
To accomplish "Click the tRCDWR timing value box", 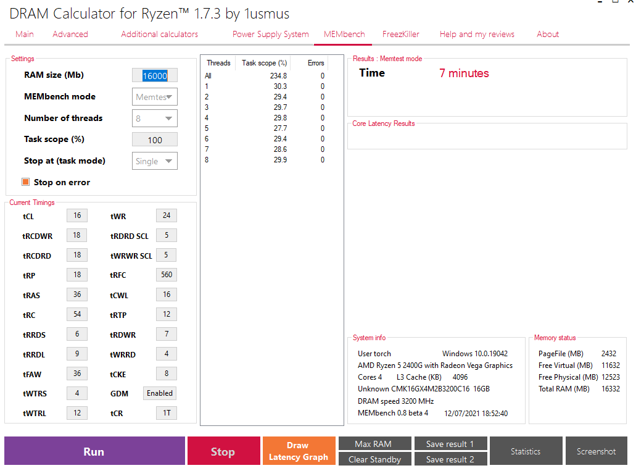I will tap(77, 235).
